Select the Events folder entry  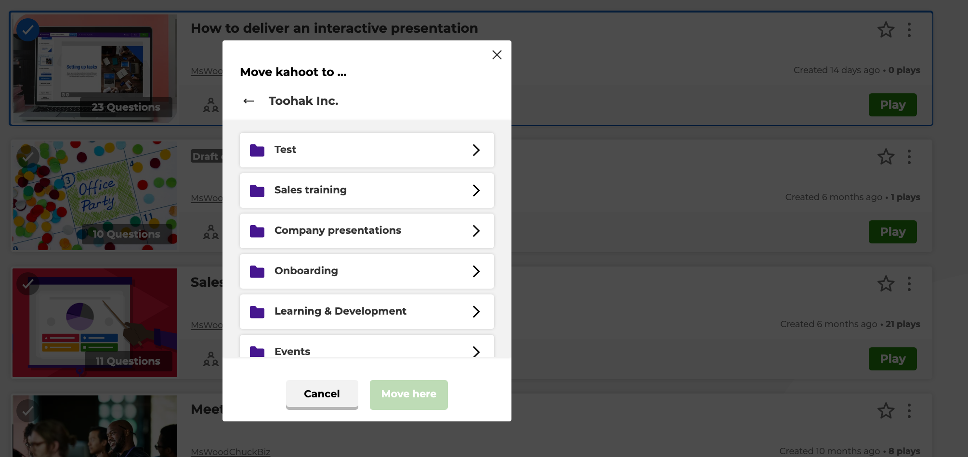click(367, 346)
